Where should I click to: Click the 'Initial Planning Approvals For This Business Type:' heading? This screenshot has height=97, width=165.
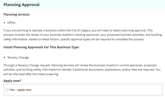click(x=42, y=47)
